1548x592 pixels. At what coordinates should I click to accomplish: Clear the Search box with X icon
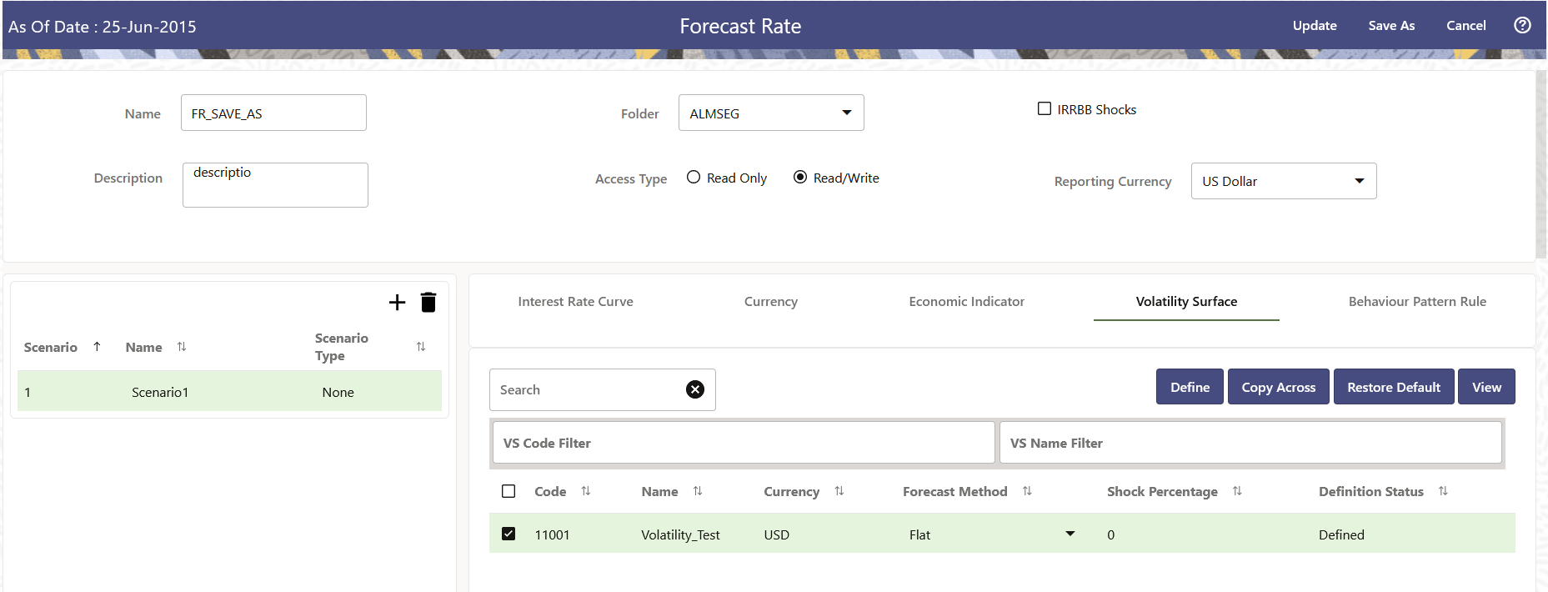[695, 389]
